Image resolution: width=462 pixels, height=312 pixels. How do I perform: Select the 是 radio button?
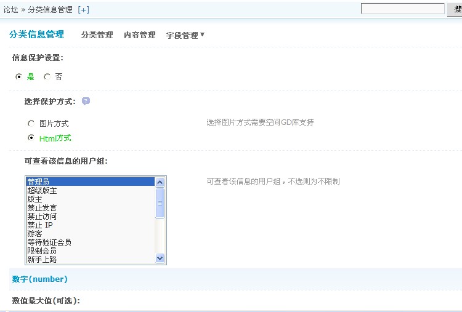click(18, 76)
